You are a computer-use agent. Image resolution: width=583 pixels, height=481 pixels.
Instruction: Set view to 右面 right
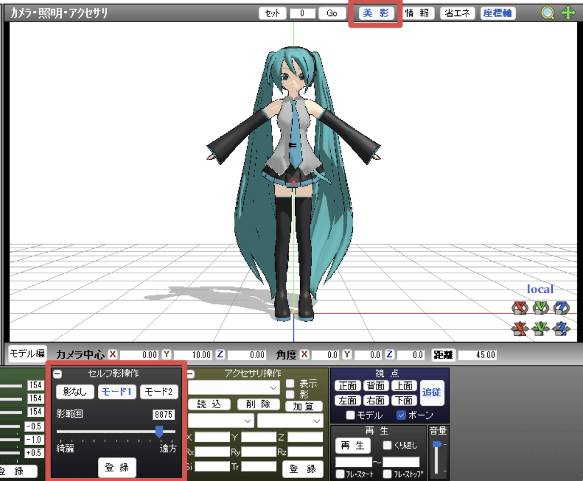coord(376,400)
